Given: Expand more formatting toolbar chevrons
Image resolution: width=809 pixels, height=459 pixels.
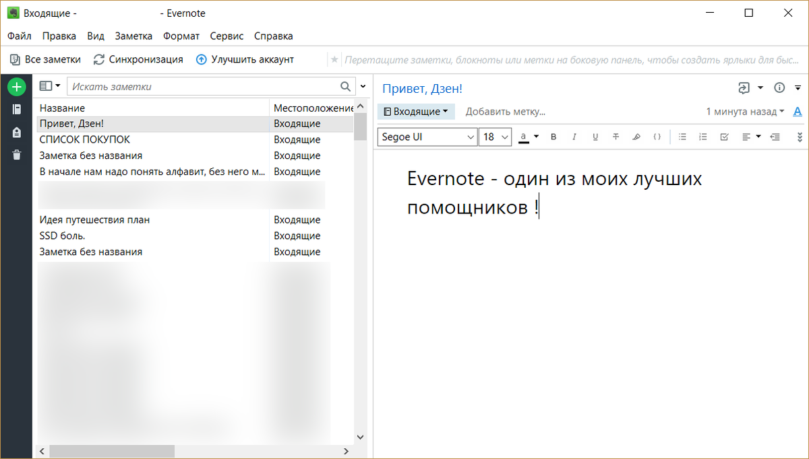Looking at the screenshot, I should tap(800, 137).
